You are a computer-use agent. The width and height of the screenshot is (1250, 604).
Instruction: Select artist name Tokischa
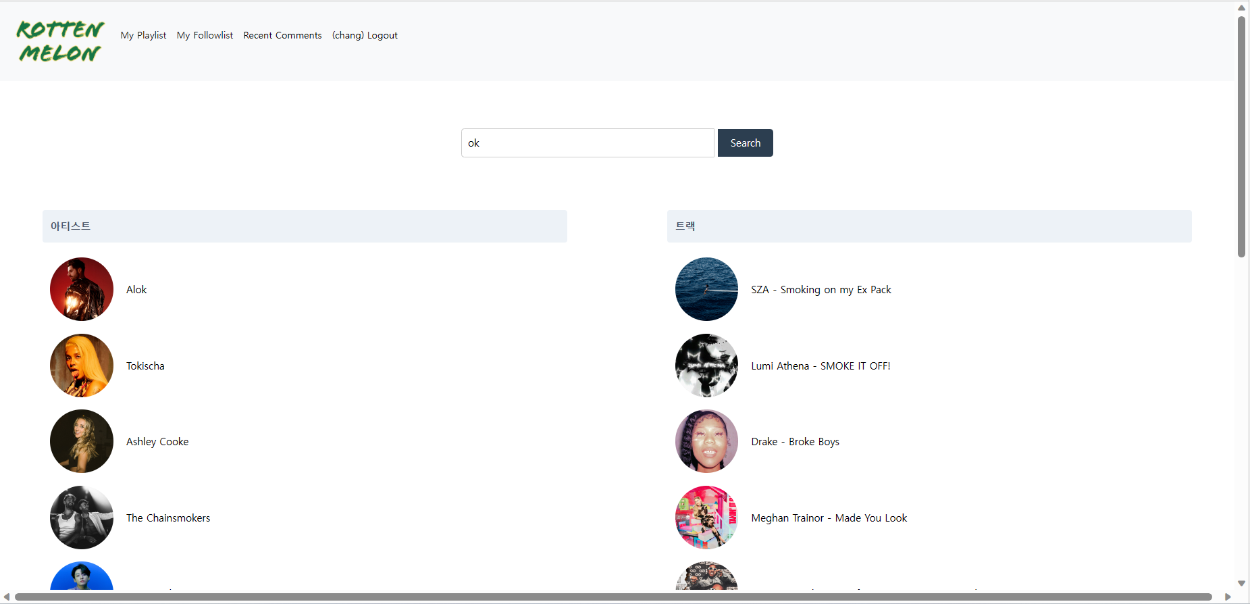coord(145,366)
